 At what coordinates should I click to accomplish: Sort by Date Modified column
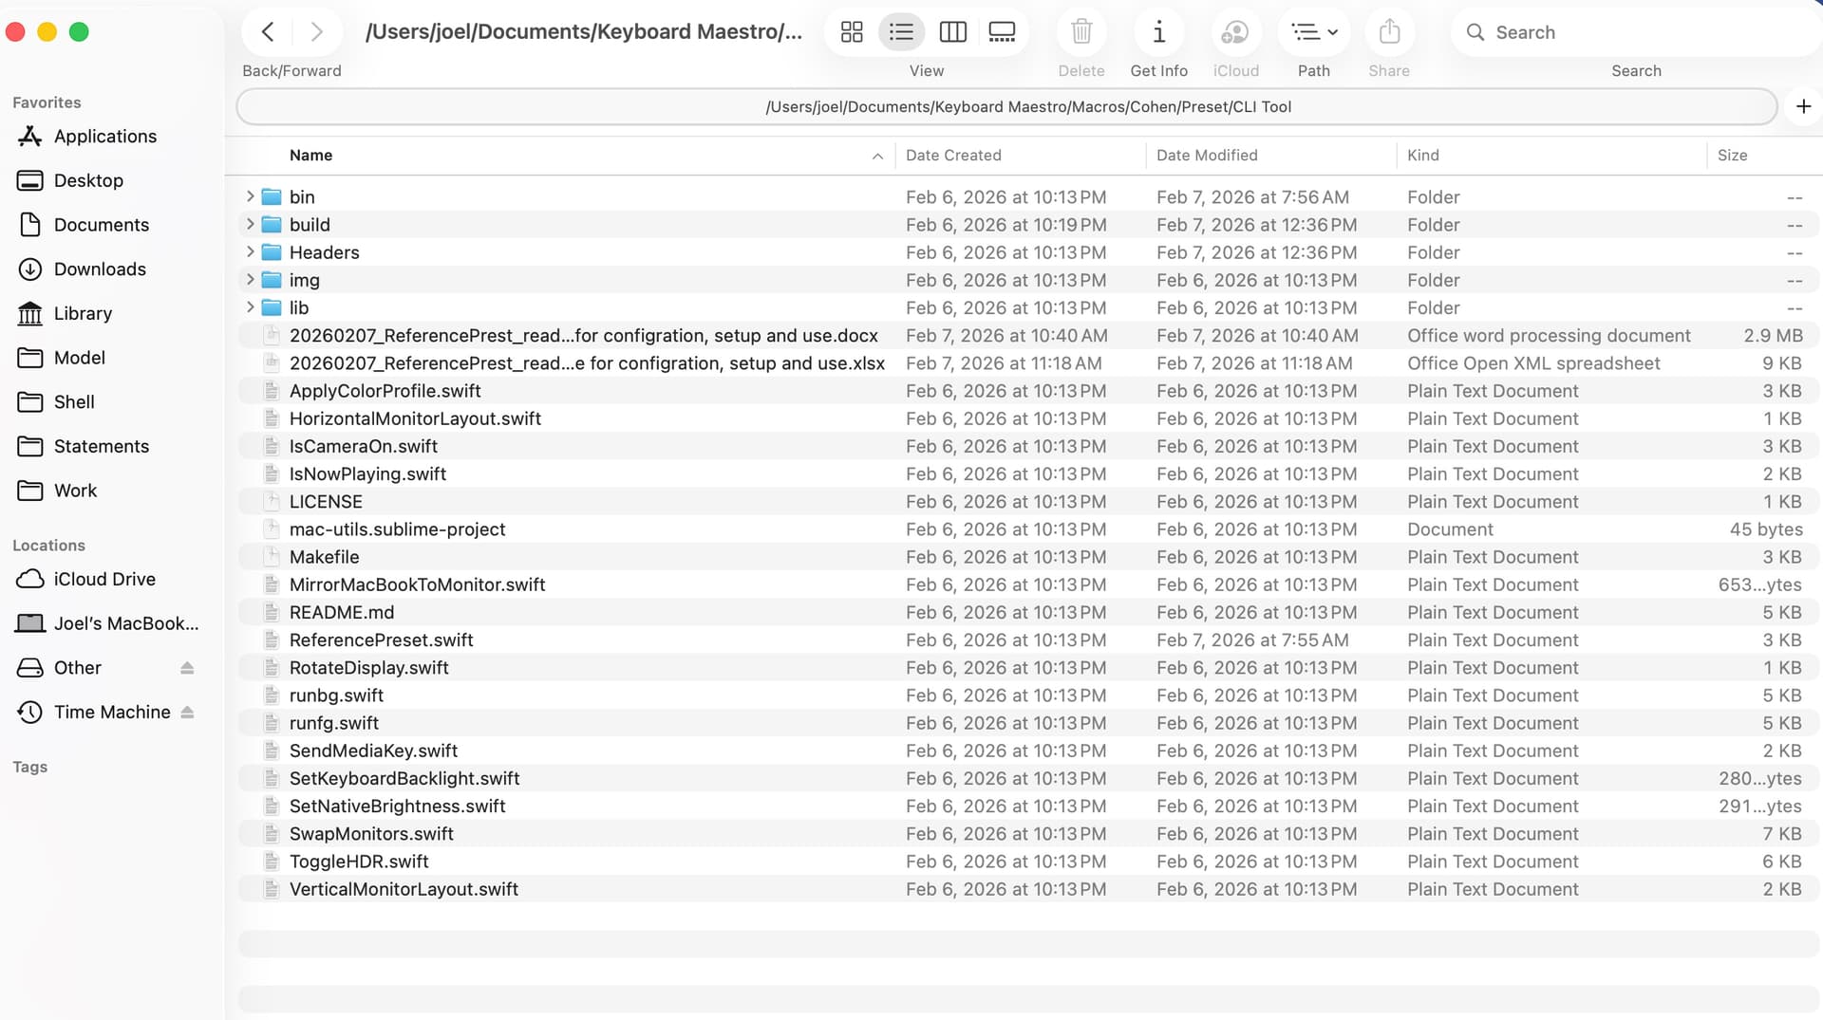(x=1207, y=156)
